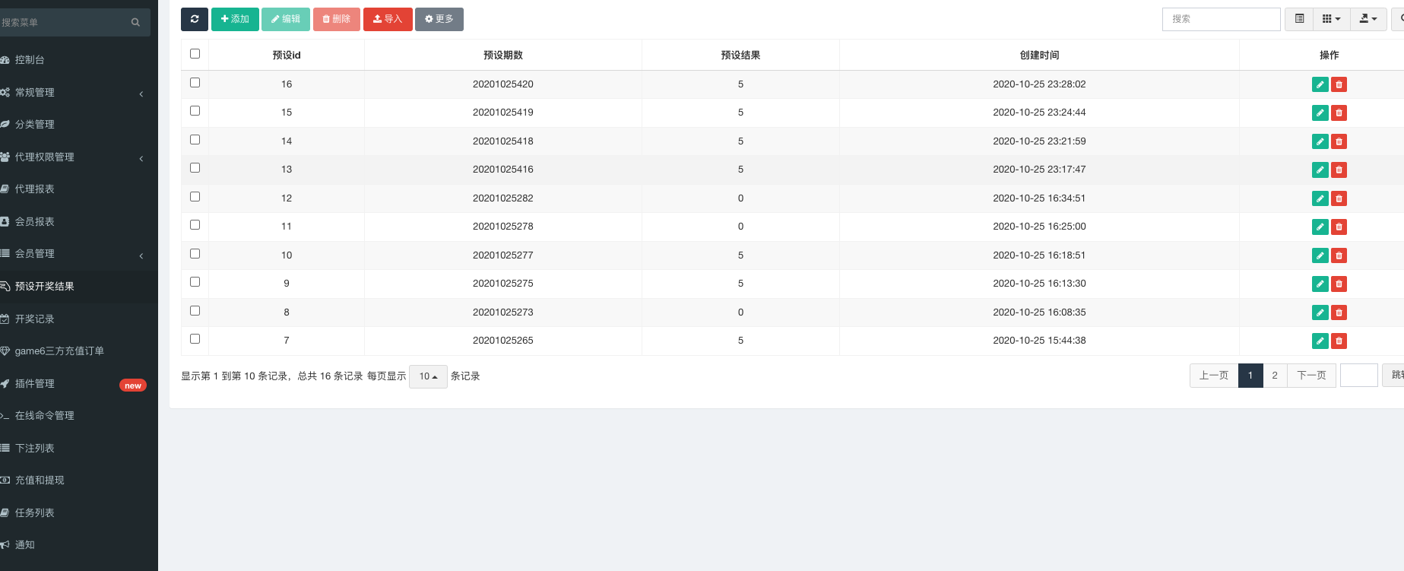The height and width of the screenshot is (571, 1404).
Task: Click the table search input field
Action: (x=1222, y=19)
